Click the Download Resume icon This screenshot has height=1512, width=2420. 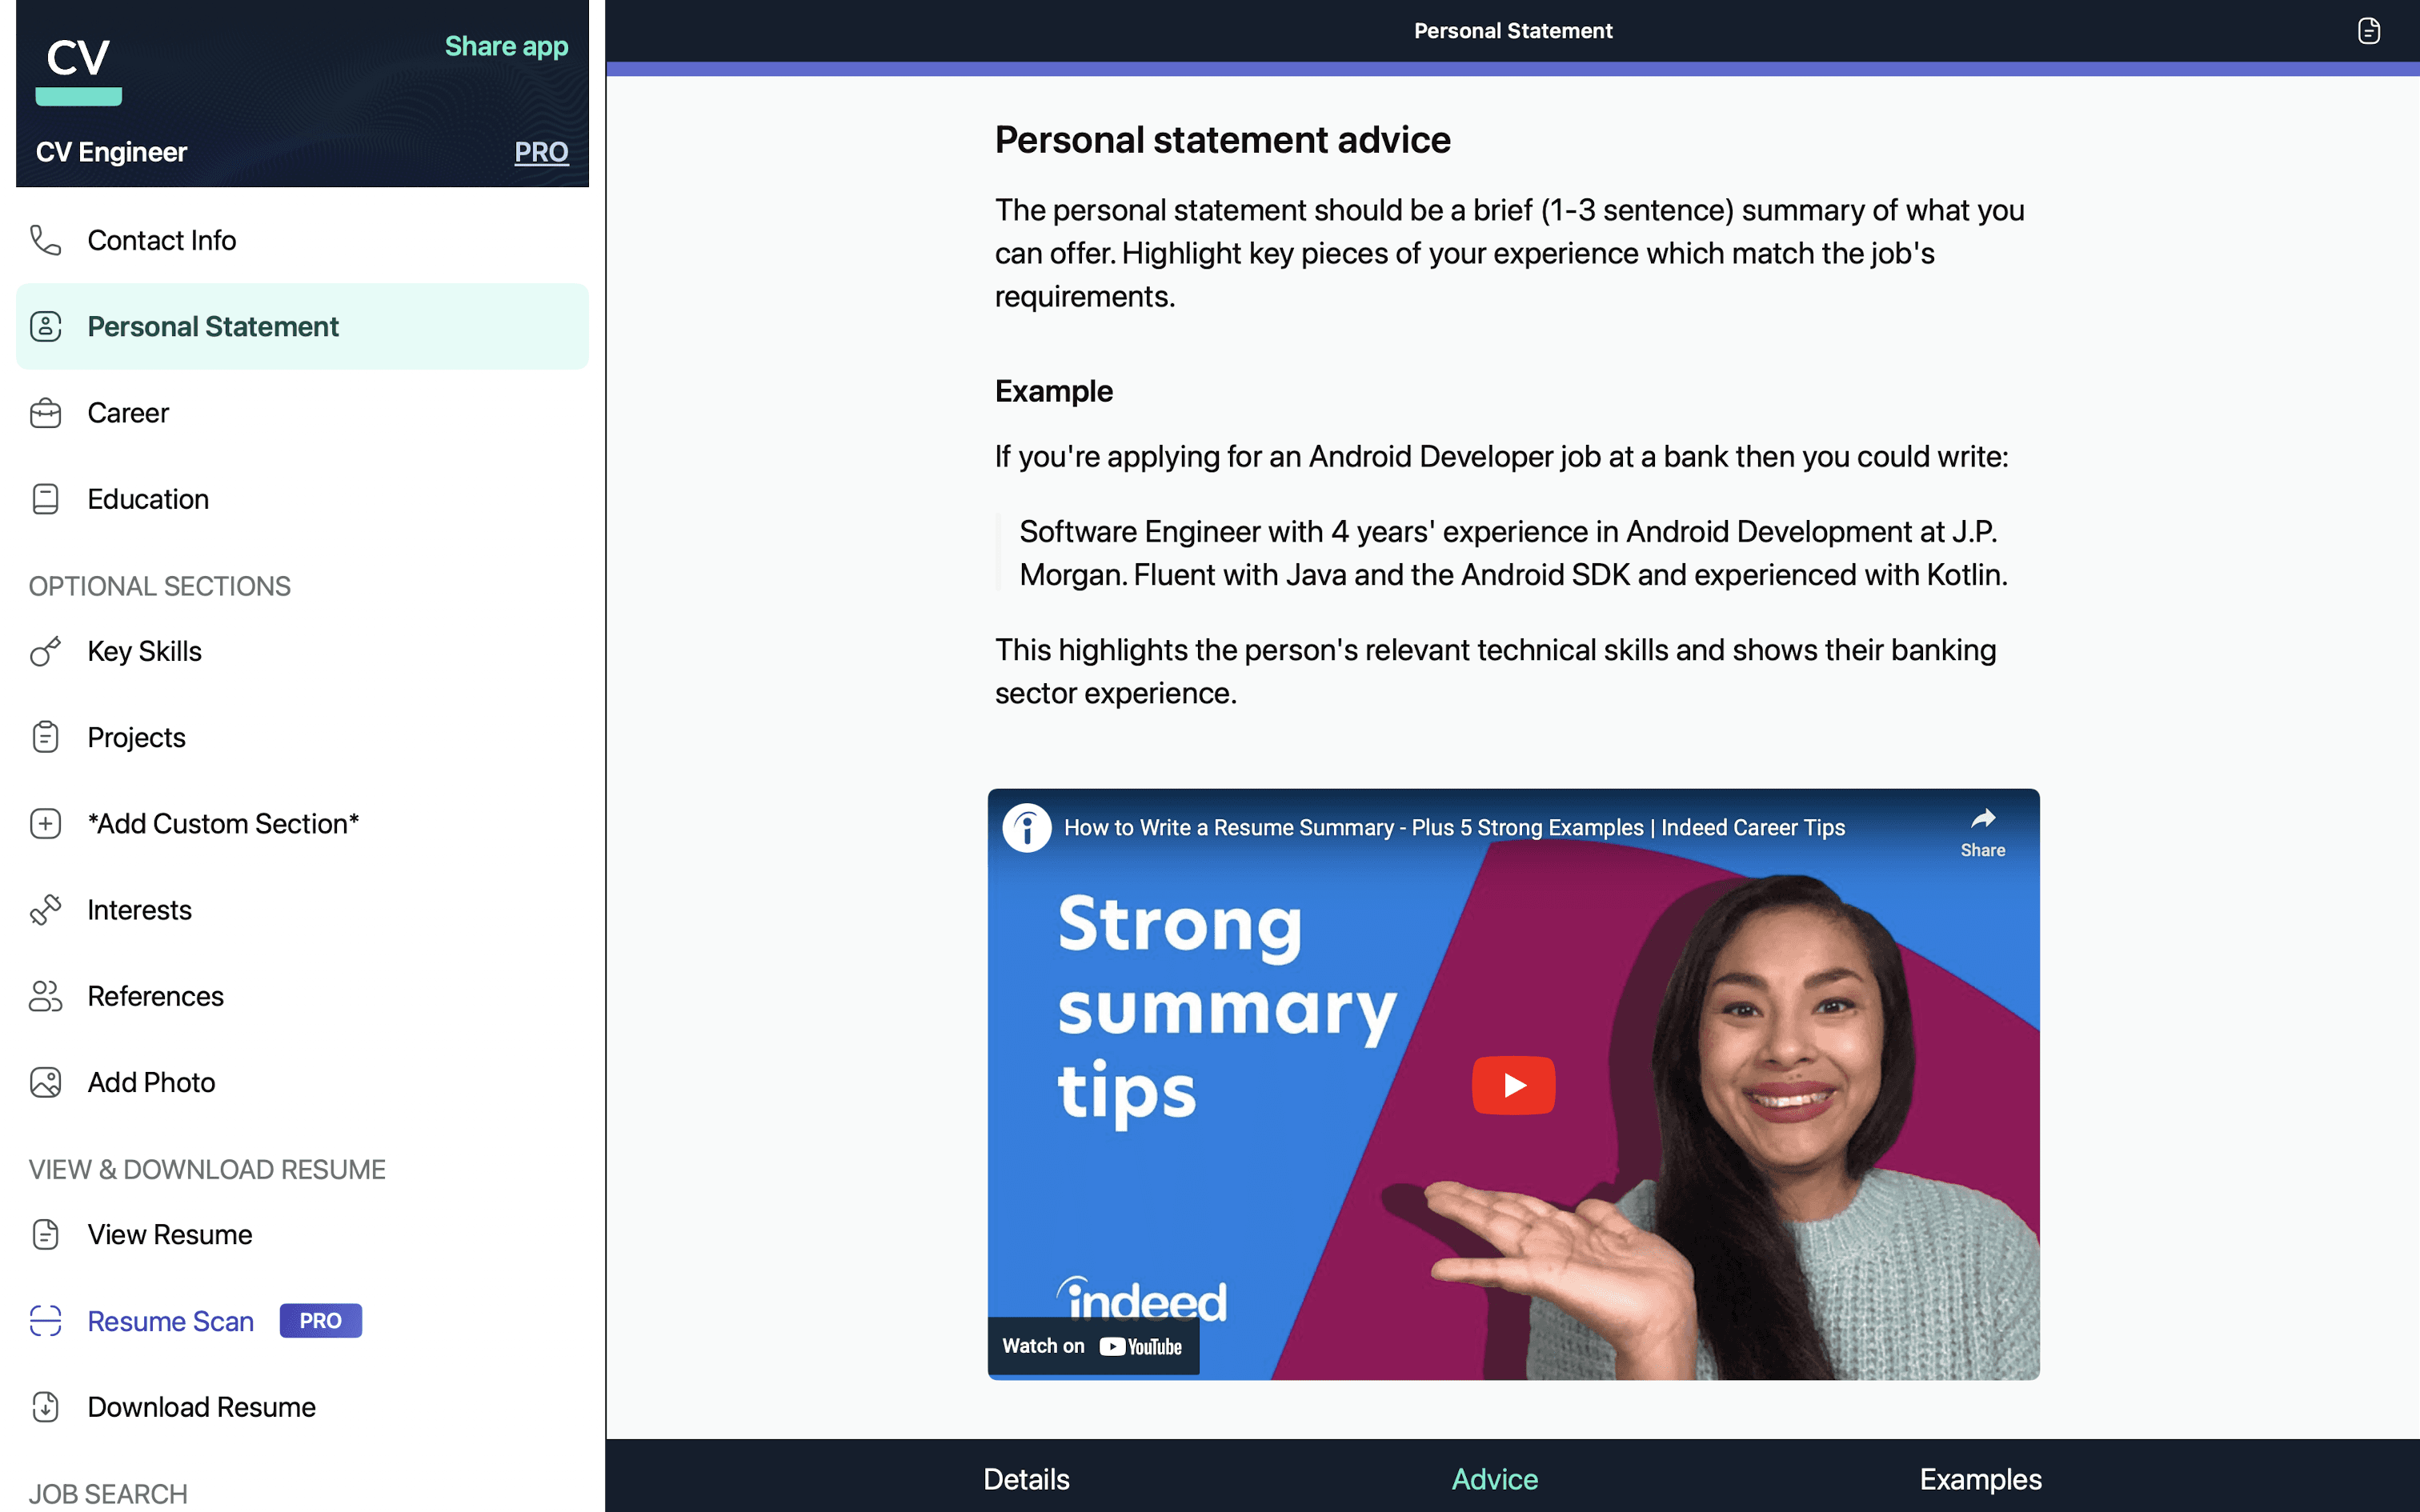47,1406
